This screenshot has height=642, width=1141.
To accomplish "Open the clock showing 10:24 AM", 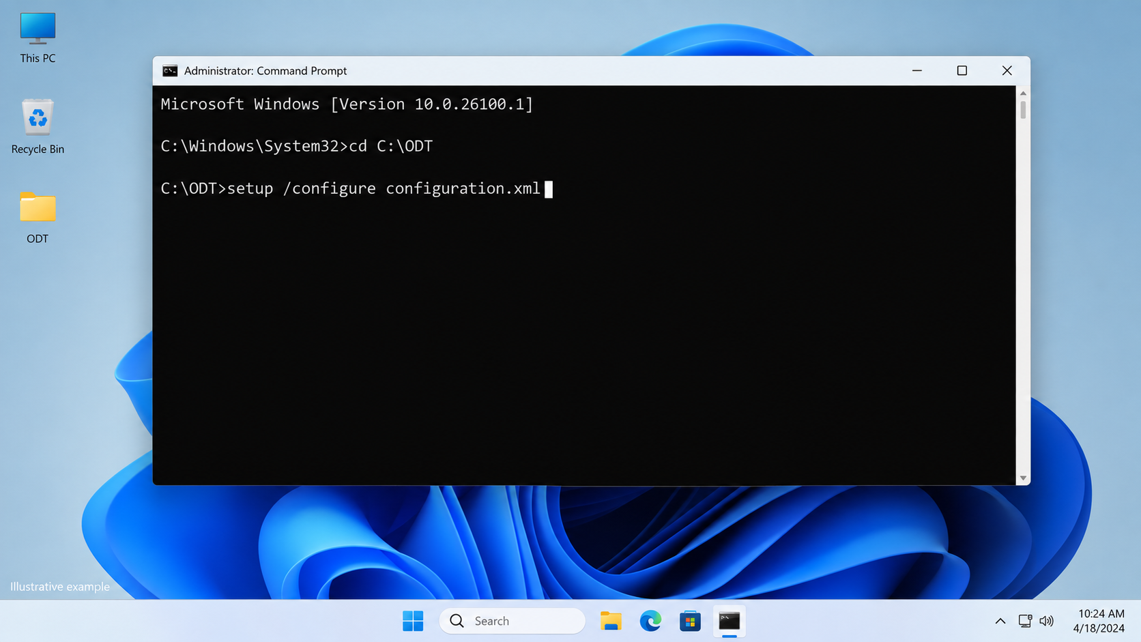I will pos(1099,621).
